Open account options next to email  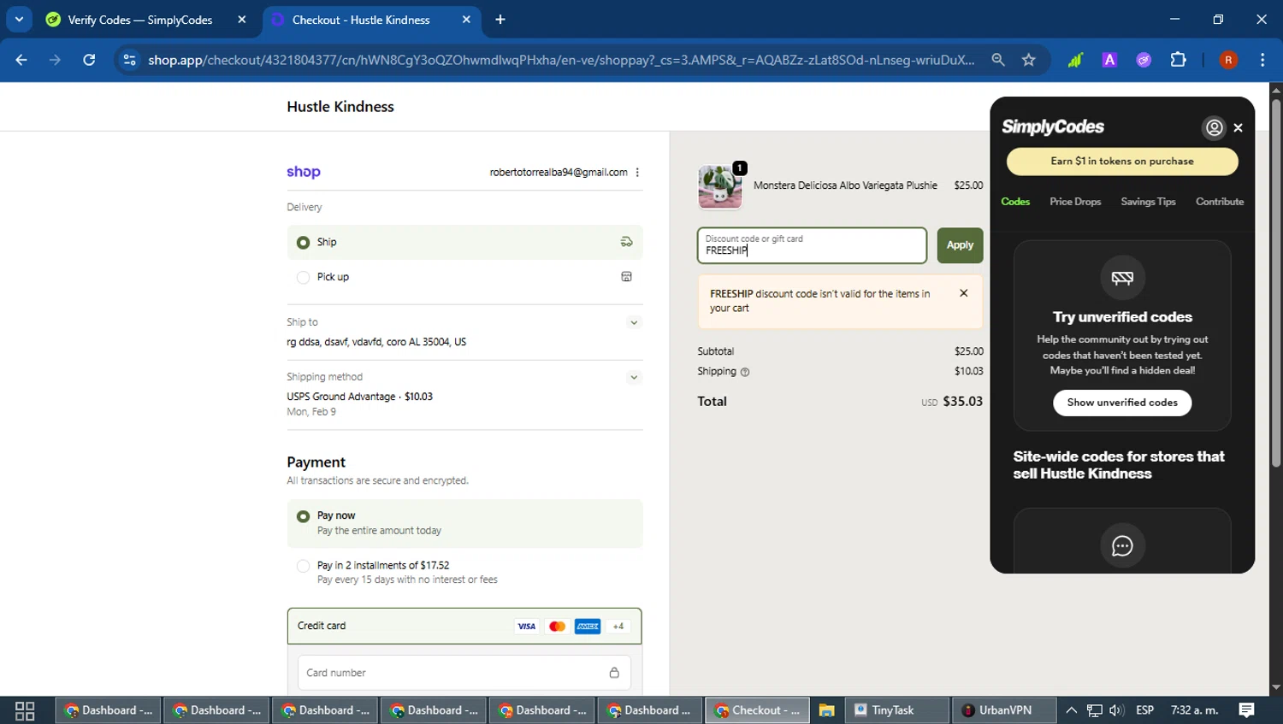tap(637, 172)
